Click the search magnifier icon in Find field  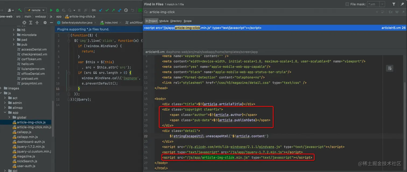146,12
